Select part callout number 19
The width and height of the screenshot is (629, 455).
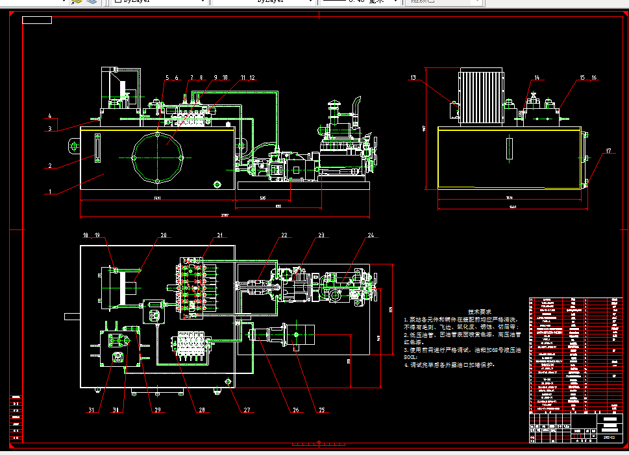point(97,235)
